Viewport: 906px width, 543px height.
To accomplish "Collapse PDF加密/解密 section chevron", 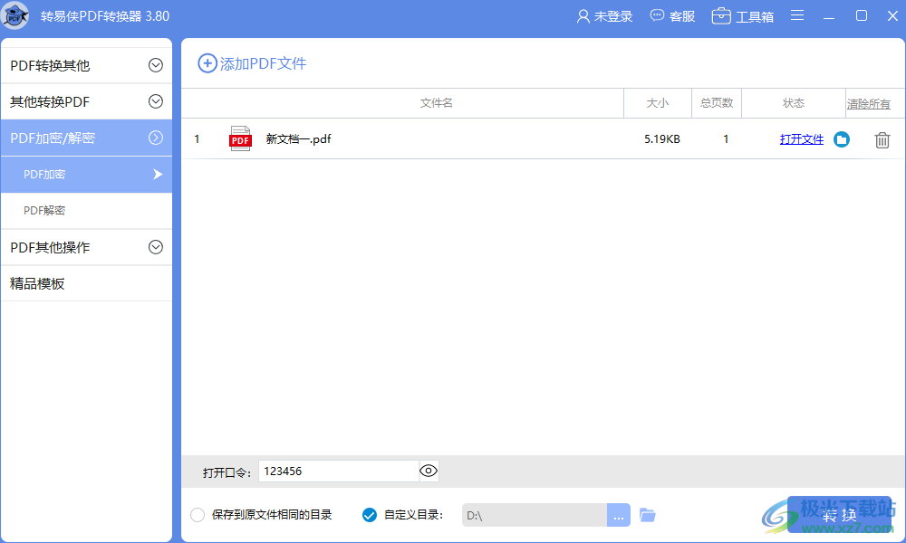I will click(x=156, y=138).
